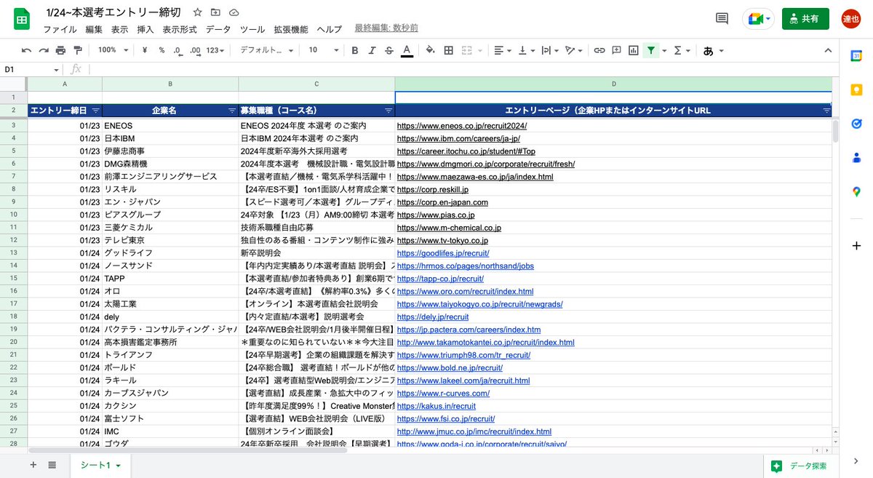Viewport: 873px width, 478px height.
Task: Click the Undo icon in toolbar
Action: [27, 50]
